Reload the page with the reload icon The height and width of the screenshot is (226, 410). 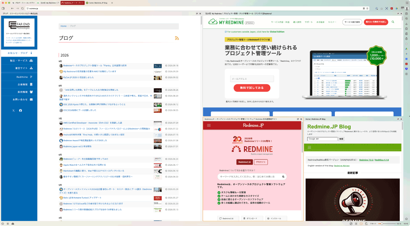23,8
